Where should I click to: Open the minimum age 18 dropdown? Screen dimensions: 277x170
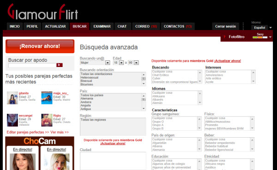(x=121, y=63)
